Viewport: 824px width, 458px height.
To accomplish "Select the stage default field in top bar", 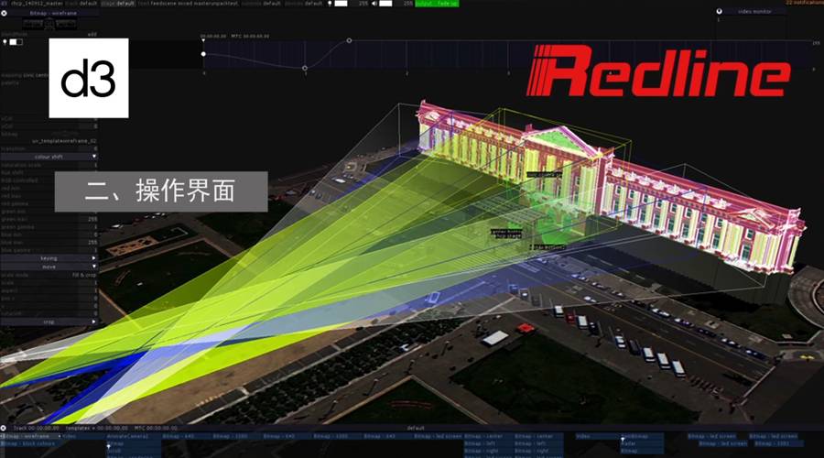I will click(118, 3).
